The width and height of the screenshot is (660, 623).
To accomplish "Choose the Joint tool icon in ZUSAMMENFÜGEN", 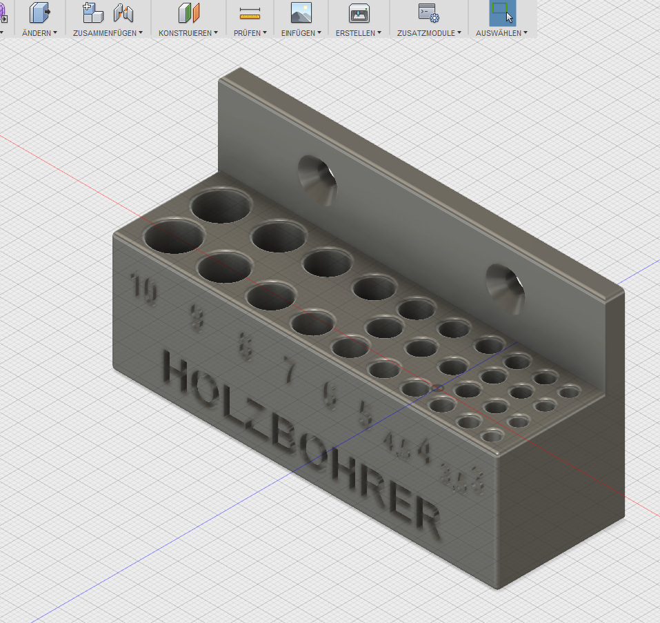I will coord(123,13).
